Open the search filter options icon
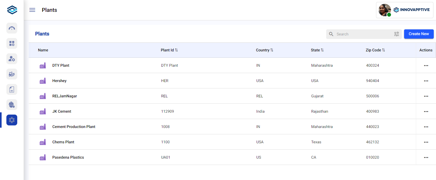This screenshot has height=180, width=436. (x=396, y=34)
